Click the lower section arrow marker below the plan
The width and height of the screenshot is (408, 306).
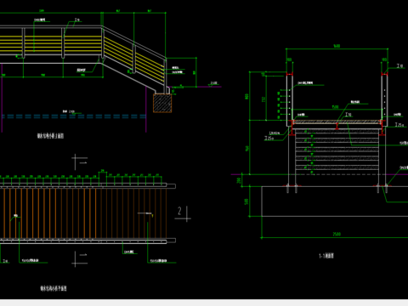point(79,258)
